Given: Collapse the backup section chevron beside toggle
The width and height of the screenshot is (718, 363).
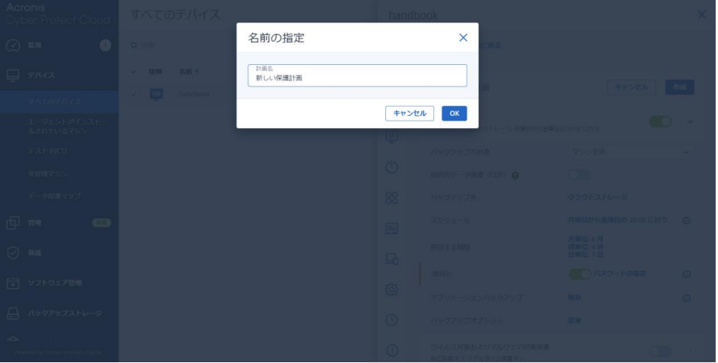Looking at the screenshot, I should [x=689, y=123].
